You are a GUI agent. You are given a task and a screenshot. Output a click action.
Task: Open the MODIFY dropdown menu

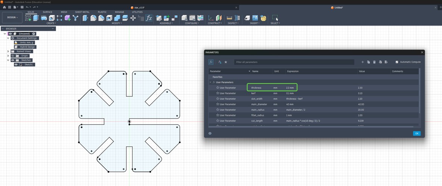coord(117,23)
